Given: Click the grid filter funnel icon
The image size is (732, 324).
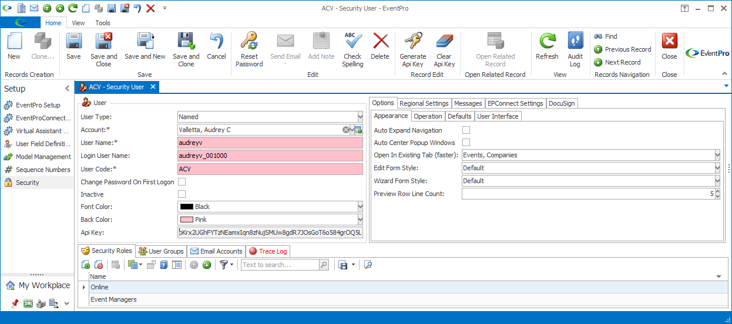Looking at the screenshot, I should pyautogui.click(x=224, y=265).
